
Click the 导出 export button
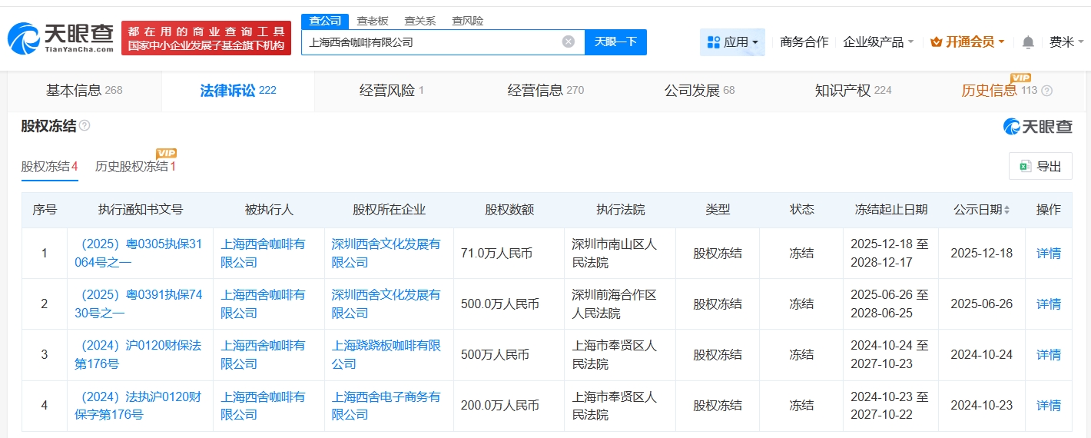point(1040,166)
